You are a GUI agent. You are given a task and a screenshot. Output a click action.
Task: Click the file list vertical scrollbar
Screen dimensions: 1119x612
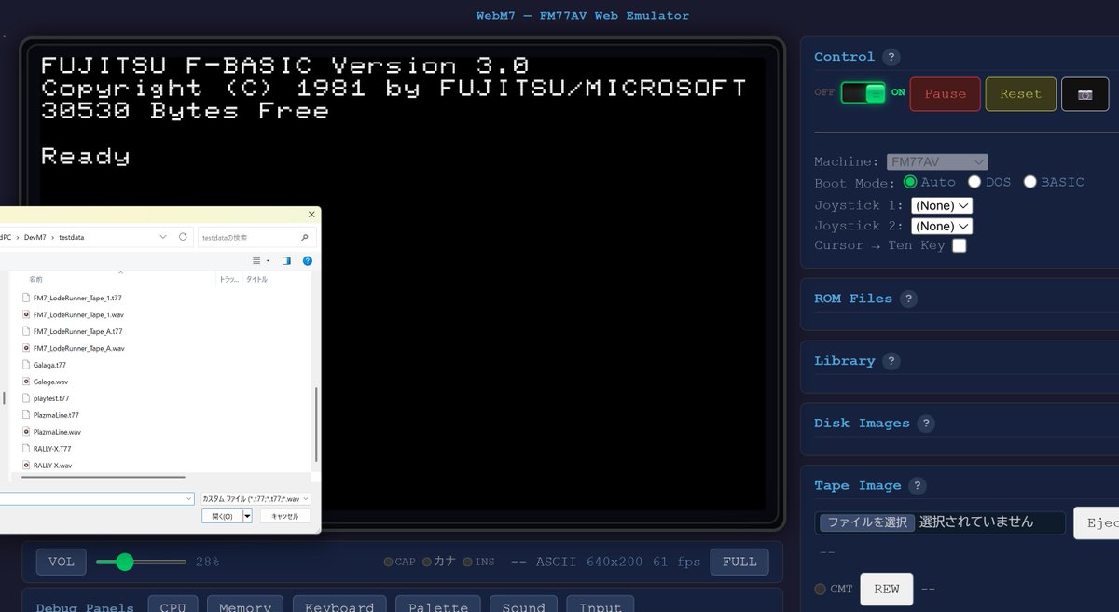coord(316,424)
